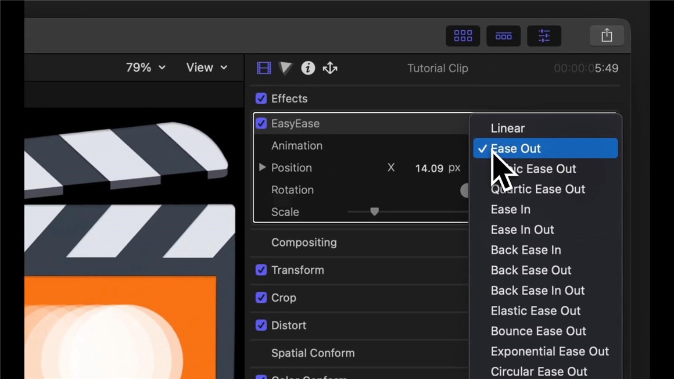674x379 pixels.
Task: Select Elastic Ease Out option
Action: [535, 311]
